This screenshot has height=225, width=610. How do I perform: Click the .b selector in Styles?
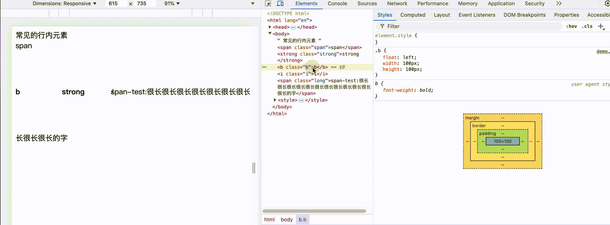coord(378,51)
